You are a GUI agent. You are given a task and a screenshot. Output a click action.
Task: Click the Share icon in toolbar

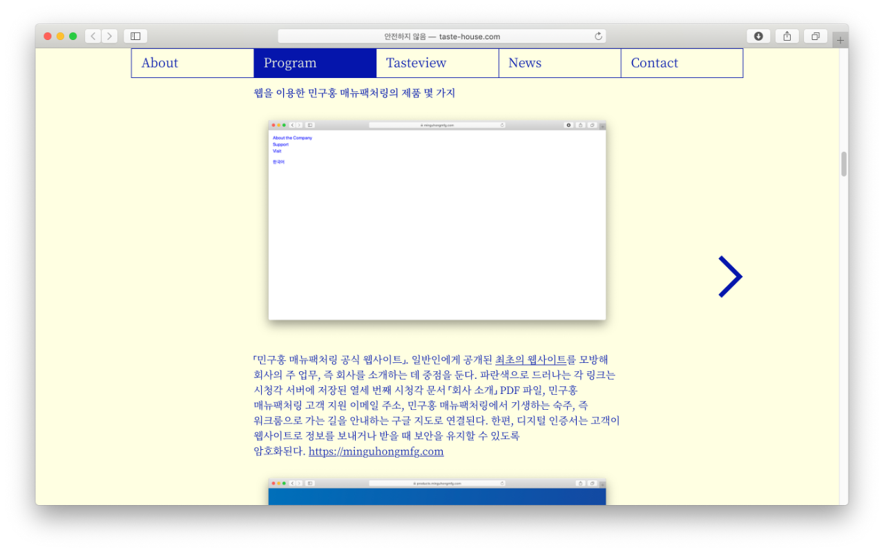(787, 36)
